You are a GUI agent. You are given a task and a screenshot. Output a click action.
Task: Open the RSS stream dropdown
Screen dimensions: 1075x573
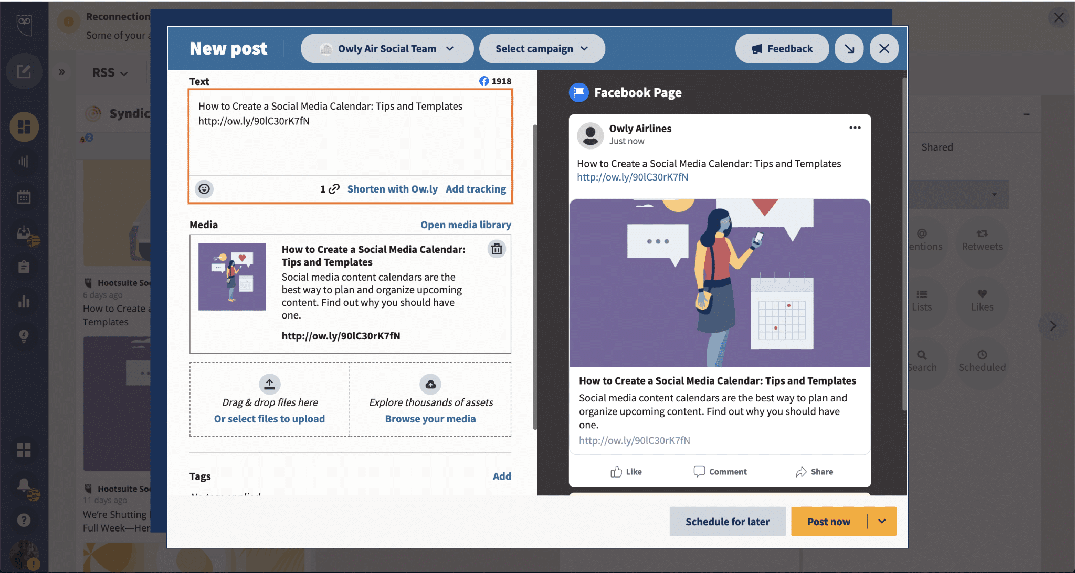[x=110, y=72]
